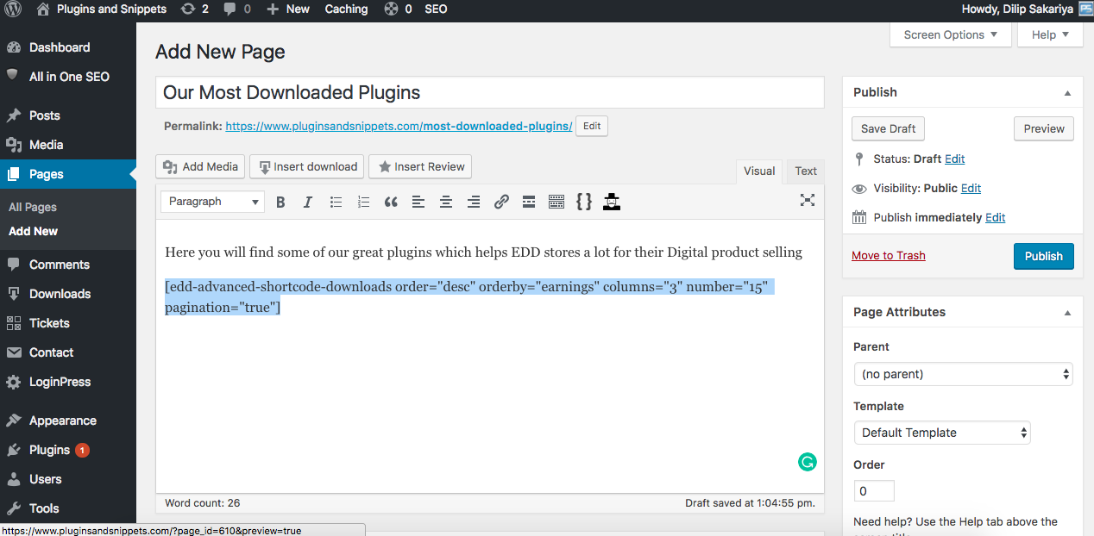Open All in One SEO settings
Screen dimensions: 1094x536
click(68, 77)
